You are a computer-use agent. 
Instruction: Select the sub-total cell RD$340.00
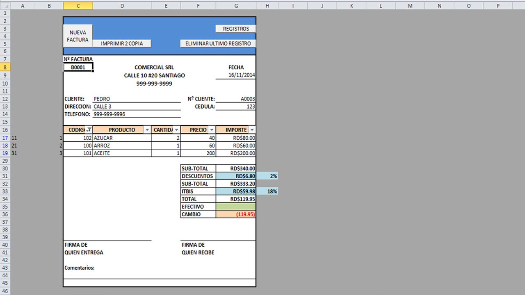236,168
